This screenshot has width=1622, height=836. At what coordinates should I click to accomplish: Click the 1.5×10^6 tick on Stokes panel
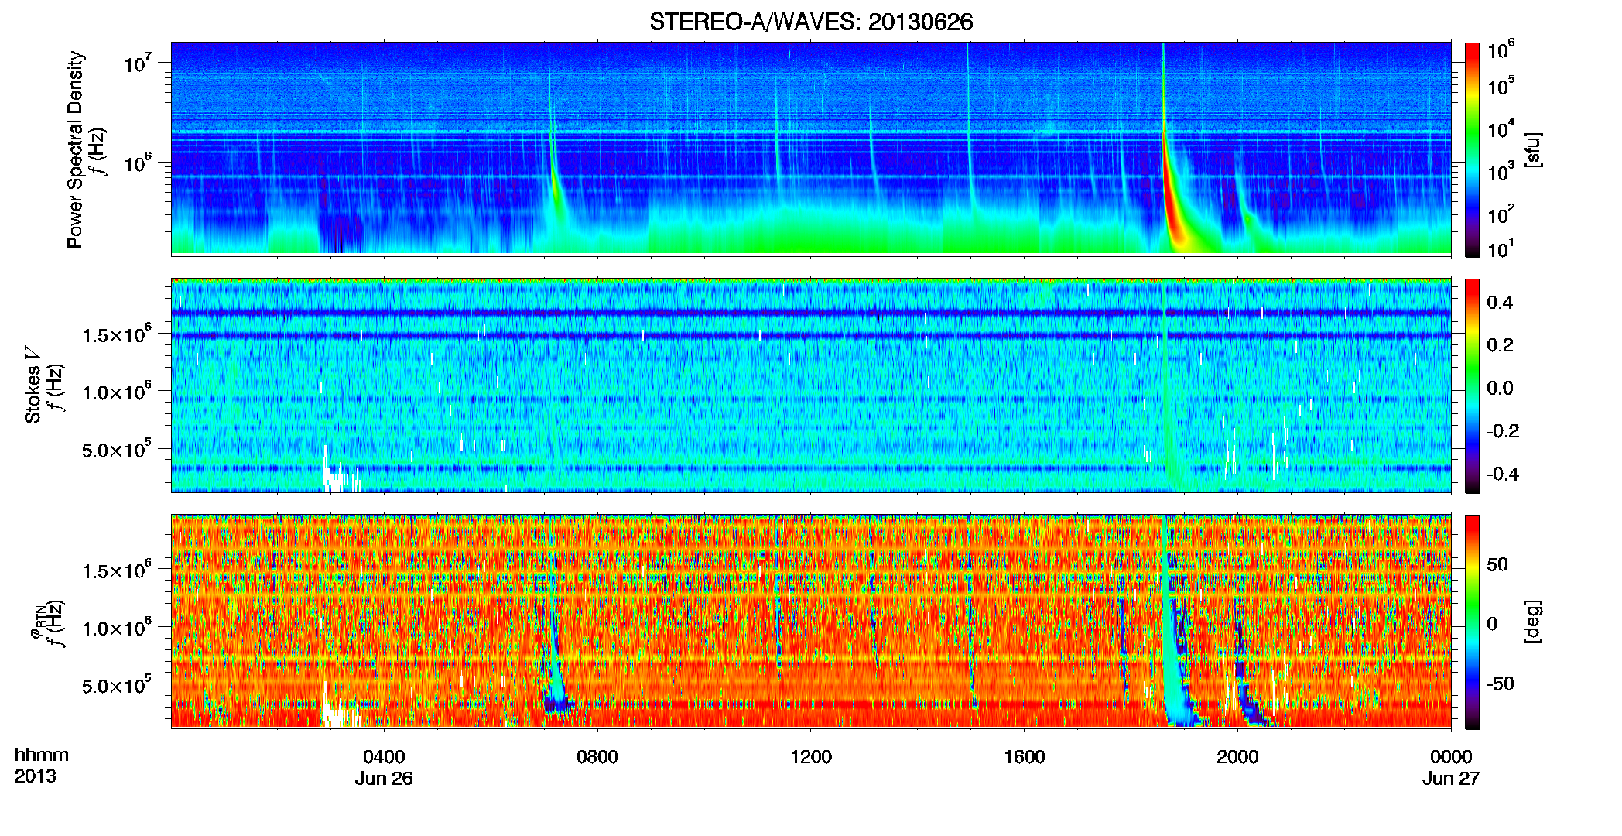(x=117, y=334)
